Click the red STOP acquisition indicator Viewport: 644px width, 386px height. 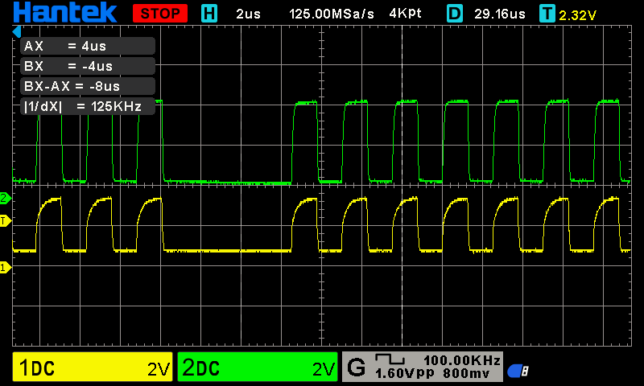click(x=160, y=14)
